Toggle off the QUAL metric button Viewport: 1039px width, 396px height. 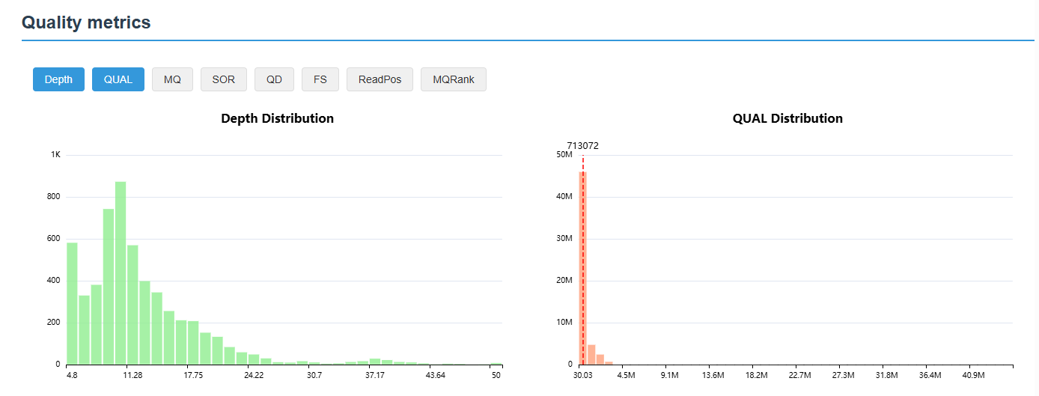[118, 79]
